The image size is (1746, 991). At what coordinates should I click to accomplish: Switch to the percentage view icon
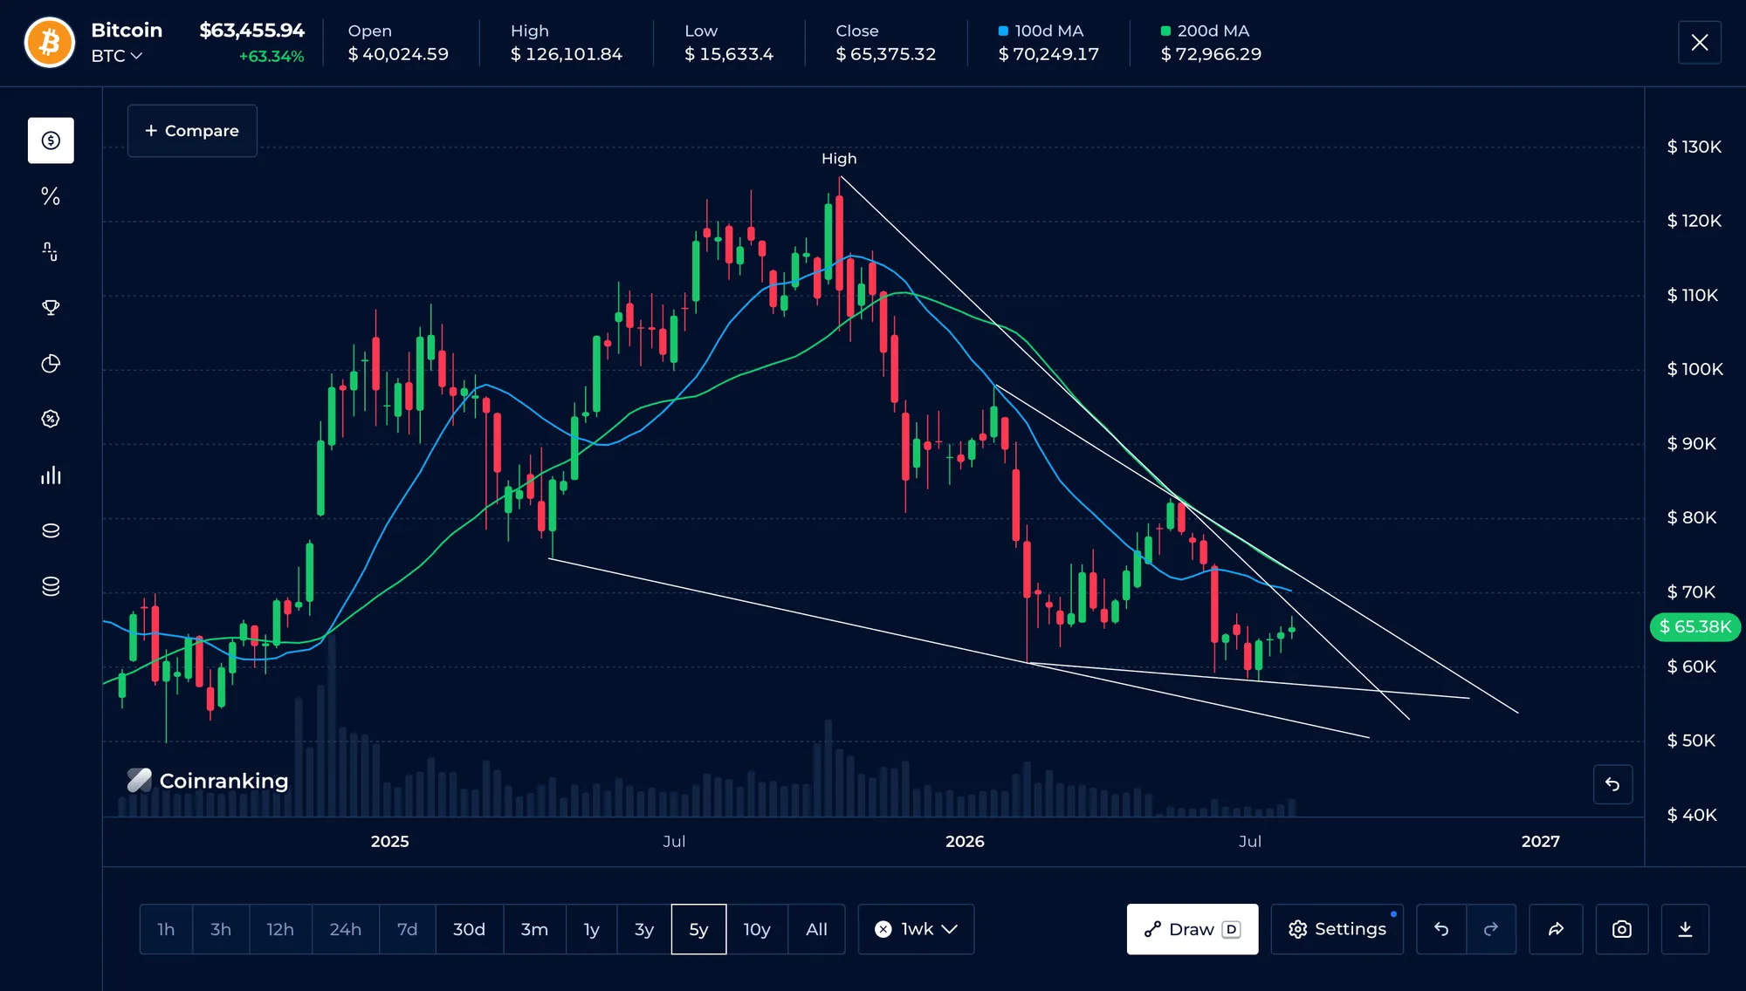[51, 196]
